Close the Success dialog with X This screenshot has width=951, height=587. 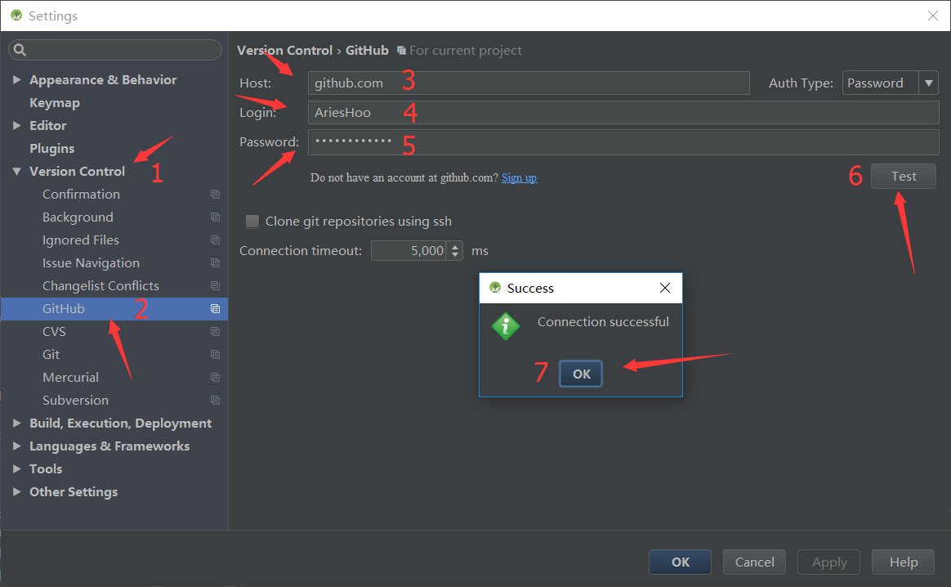[665, 288]
